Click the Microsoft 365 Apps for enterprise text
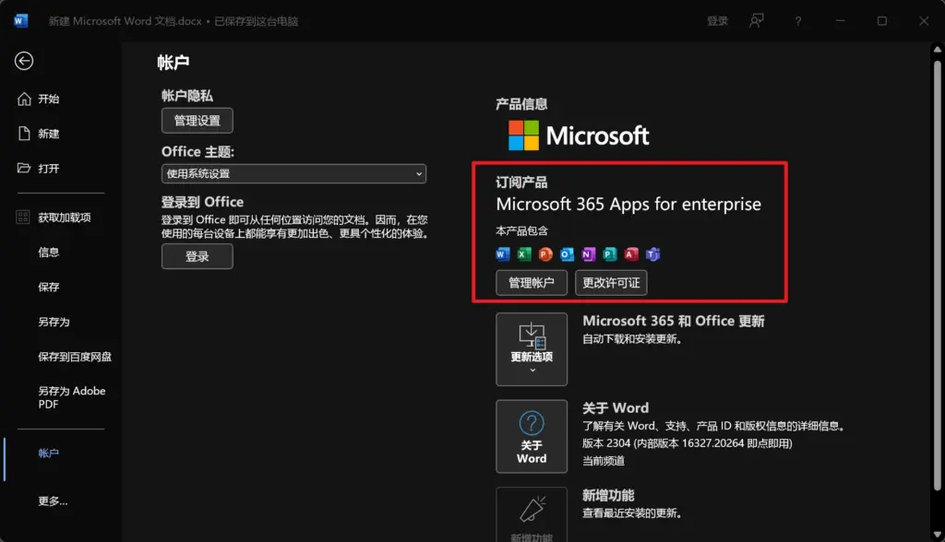Screen dimensions: 945x542 coord(628,204)
